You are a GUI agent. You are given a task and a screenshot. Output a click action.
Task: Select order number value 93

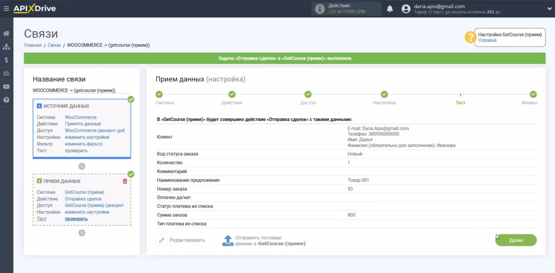350,189
